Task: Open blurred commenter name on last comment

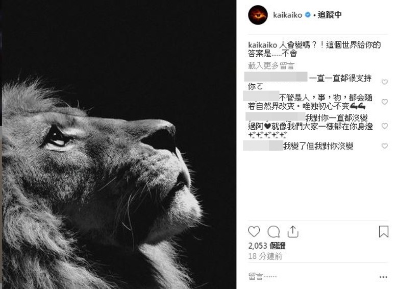Action: [x=263, y=146]
